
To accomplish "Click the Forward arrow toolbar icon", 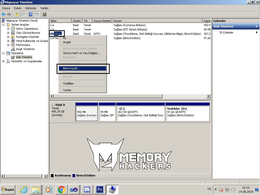I will (9, 14).
